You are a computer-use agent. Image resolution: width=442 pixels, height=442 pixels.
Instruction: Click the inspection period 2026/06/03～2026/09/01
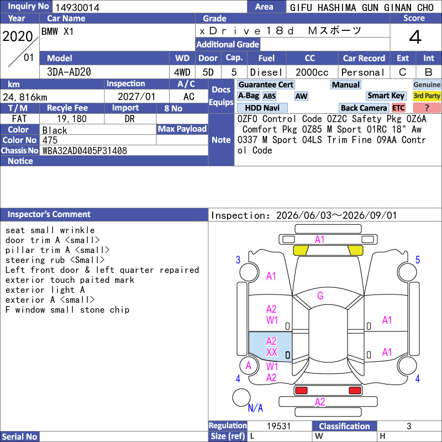click(x=336, y=215)
